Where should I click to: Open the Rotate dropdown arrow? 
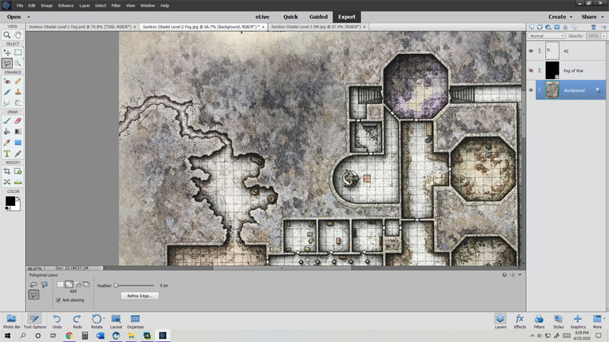[x=104, y=318]
